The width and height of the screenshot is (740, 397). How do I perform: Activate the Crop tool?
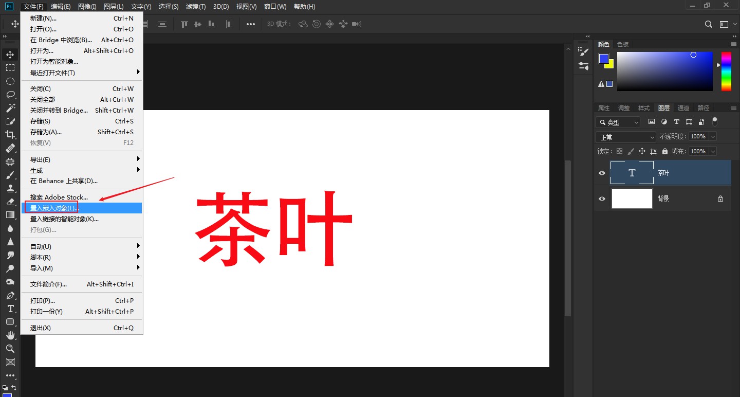pos(11,135)
